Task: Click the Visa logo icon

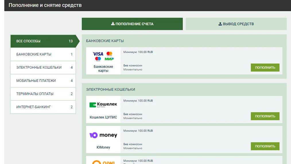Action: (98, 54)
